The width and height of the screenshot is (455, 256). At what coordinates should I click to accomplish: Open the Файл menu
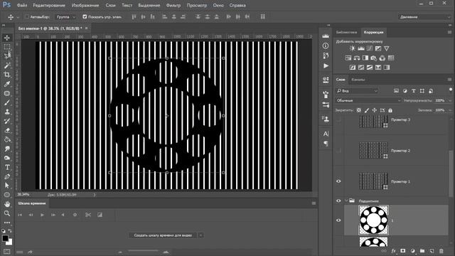[22, 5]
